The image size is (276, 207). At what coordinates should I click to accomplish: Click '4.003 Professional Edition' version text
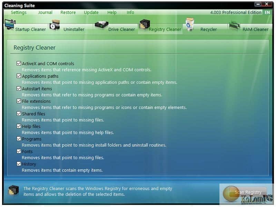[236, 12]
